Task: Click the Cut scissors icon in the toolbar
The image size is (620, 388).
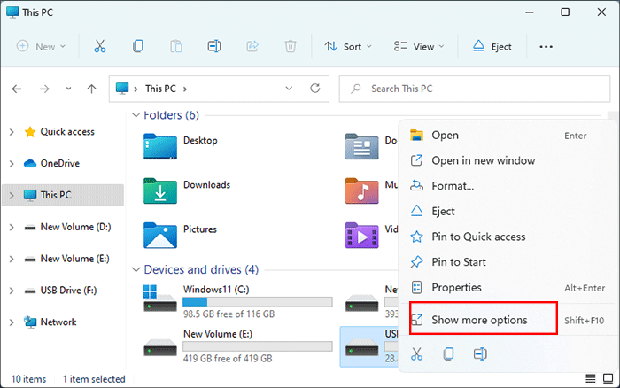Action: point(100,46)
